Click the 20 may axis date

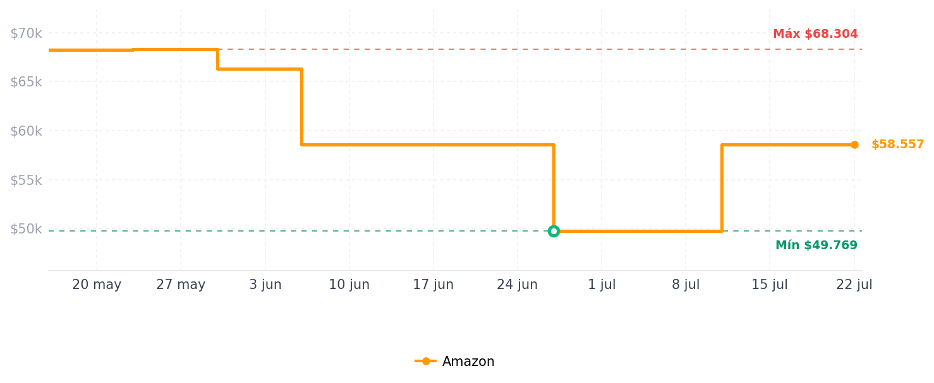(97, 285)
